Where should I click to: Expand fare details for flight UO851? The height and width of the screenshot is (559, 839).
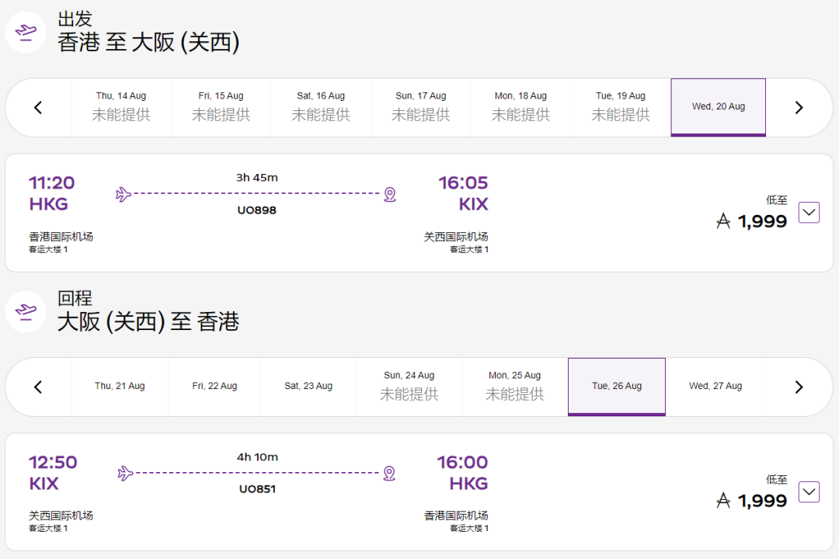(x=809, y=491)
